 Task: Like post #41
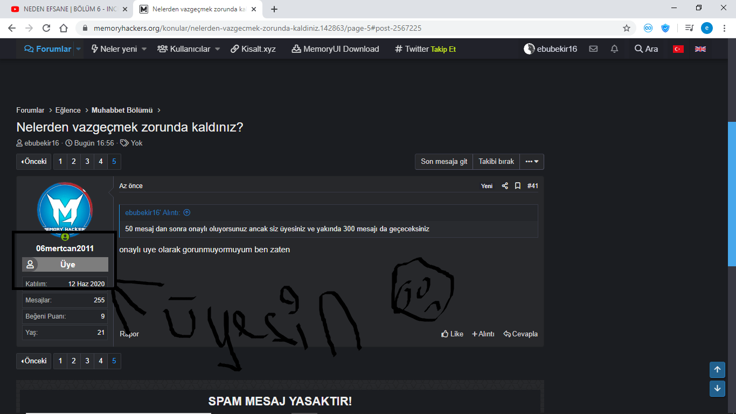pyautogui.click(x=452, y=334)
